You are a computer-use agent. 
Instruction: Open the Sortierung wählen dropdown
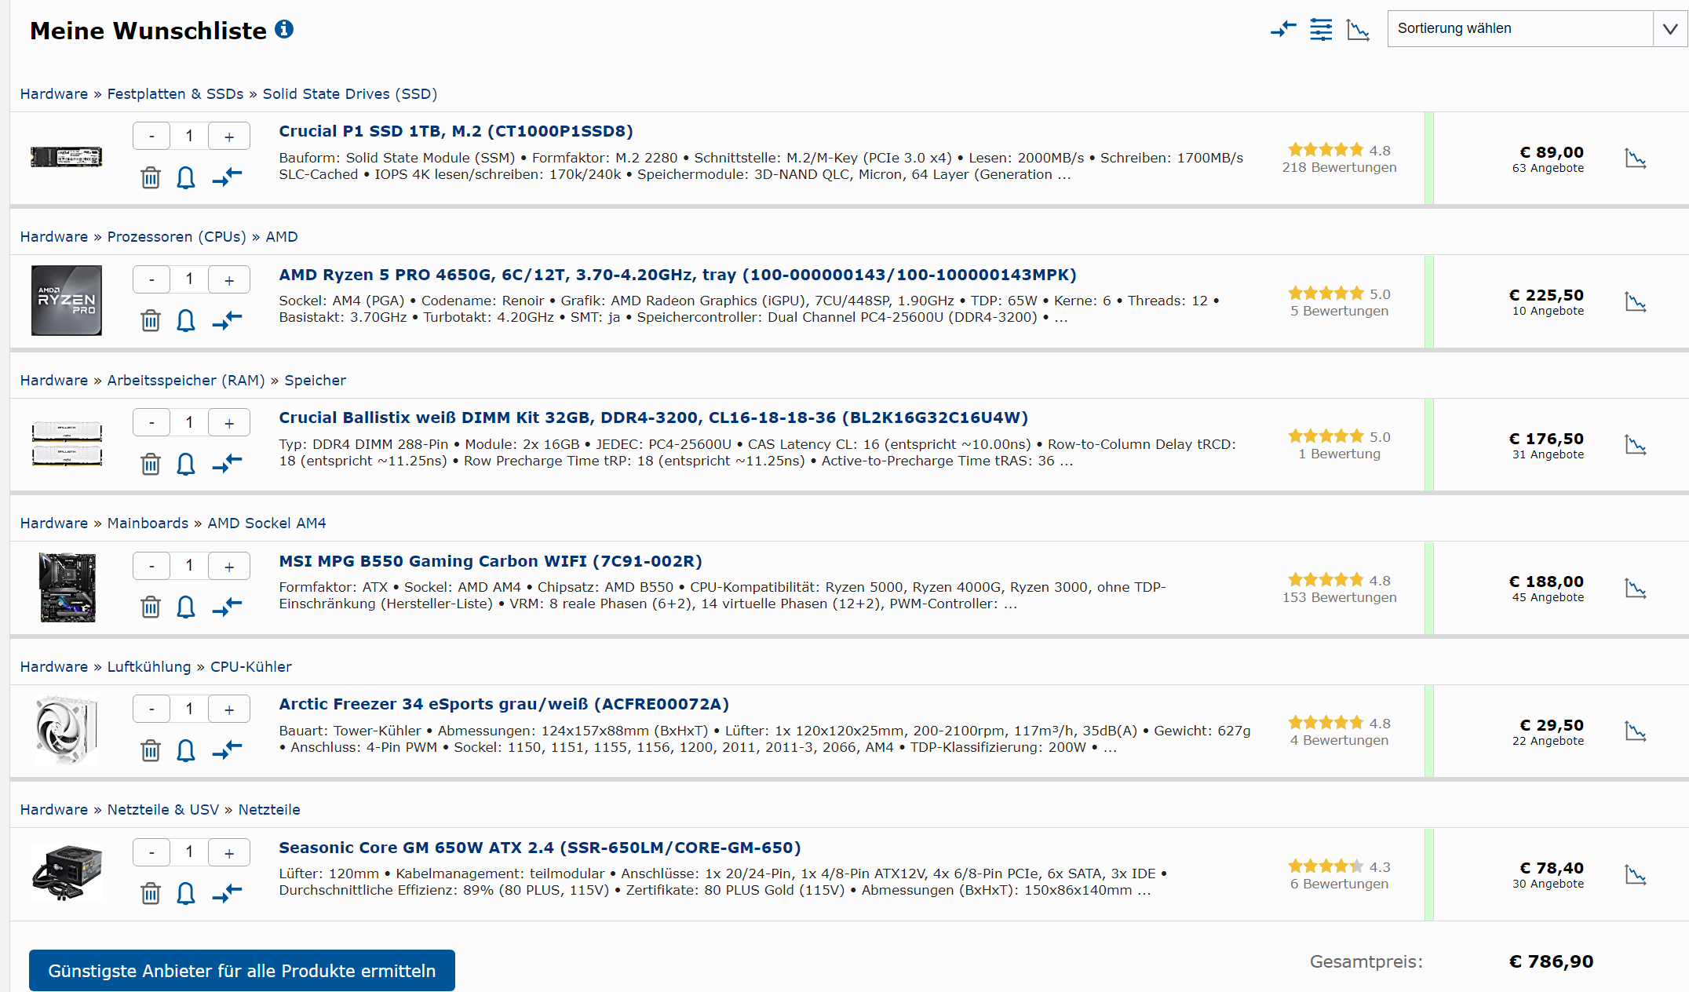[x=1536, y=29]
